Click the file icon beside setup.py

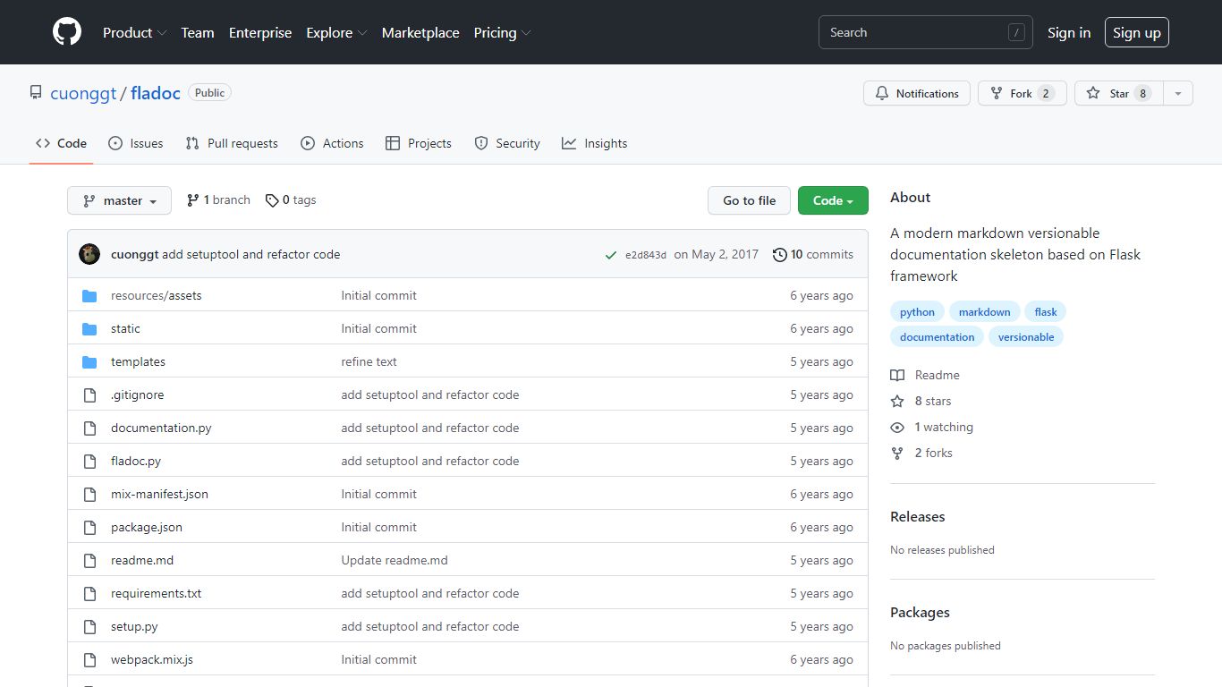point(89,626)
